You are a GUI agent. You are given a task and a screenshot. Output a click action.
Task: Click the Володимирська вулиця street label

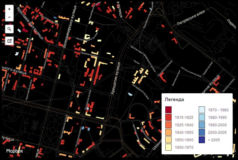[70, 27]
